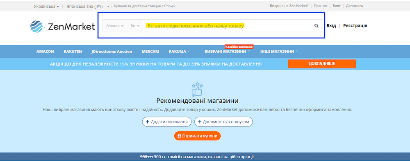This screenshot has height=162, width=410.
Task: Click the red Комісію знижено badge
Action: pyautogui.click(x=239, y=47)
